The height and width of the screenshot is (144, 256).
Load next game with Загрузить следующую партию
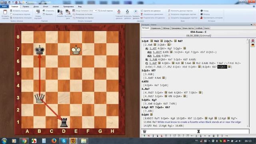pos(182,14)
